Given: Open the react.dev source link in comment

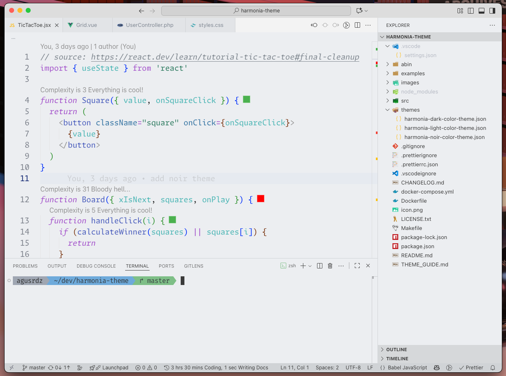Looking at the screenshot, I should pyautogui.click(x=225, y=57).
